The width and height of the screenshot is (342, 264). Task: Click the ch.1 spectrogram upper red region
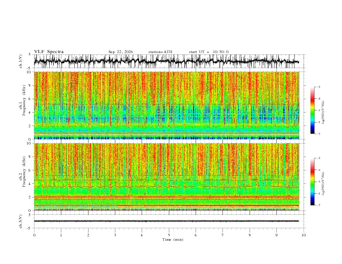coord(166,87)
